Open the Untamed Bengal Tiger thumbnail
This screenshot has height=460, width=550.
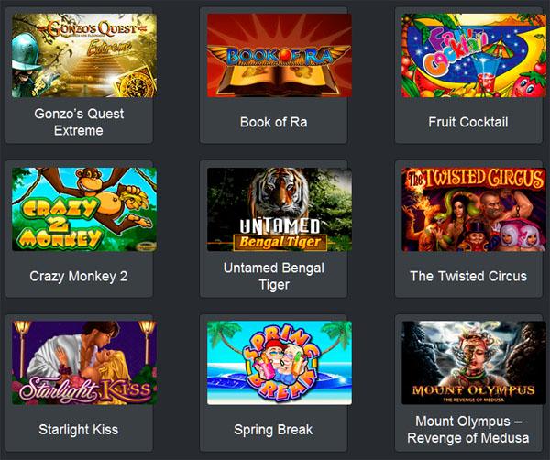tap(280, 209)
